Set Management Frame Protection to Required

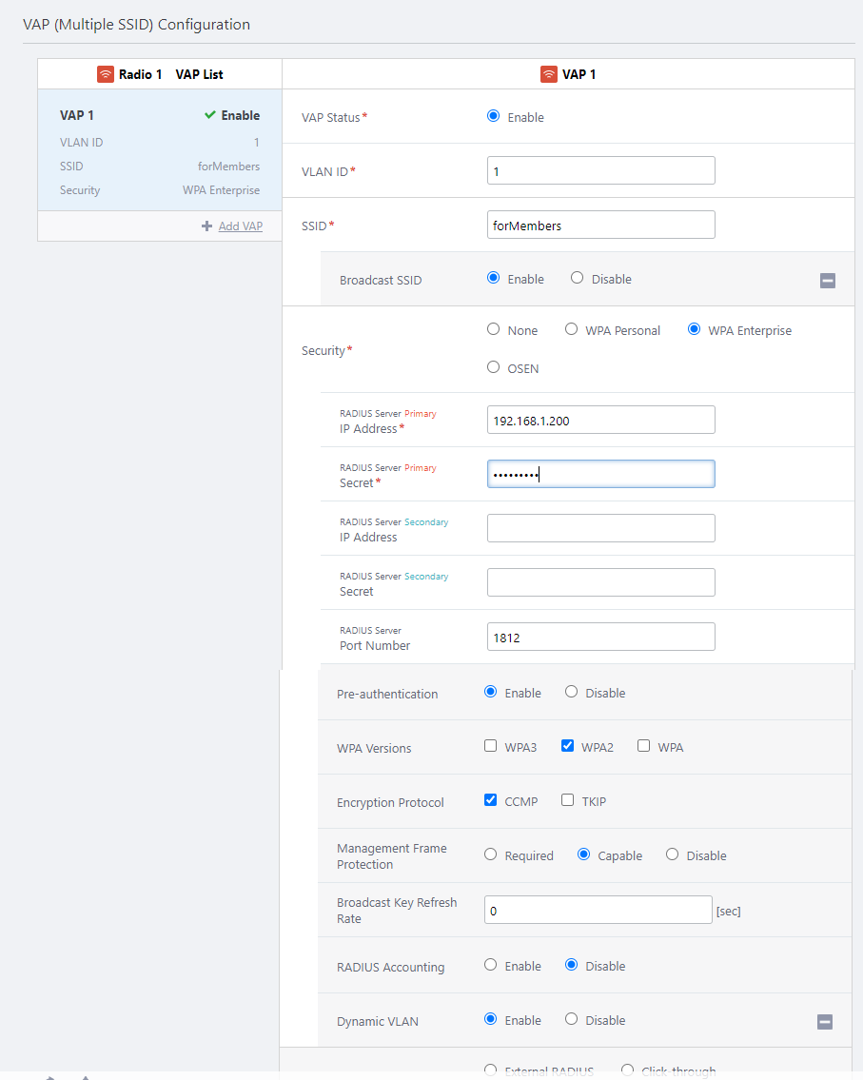[491, 854]
